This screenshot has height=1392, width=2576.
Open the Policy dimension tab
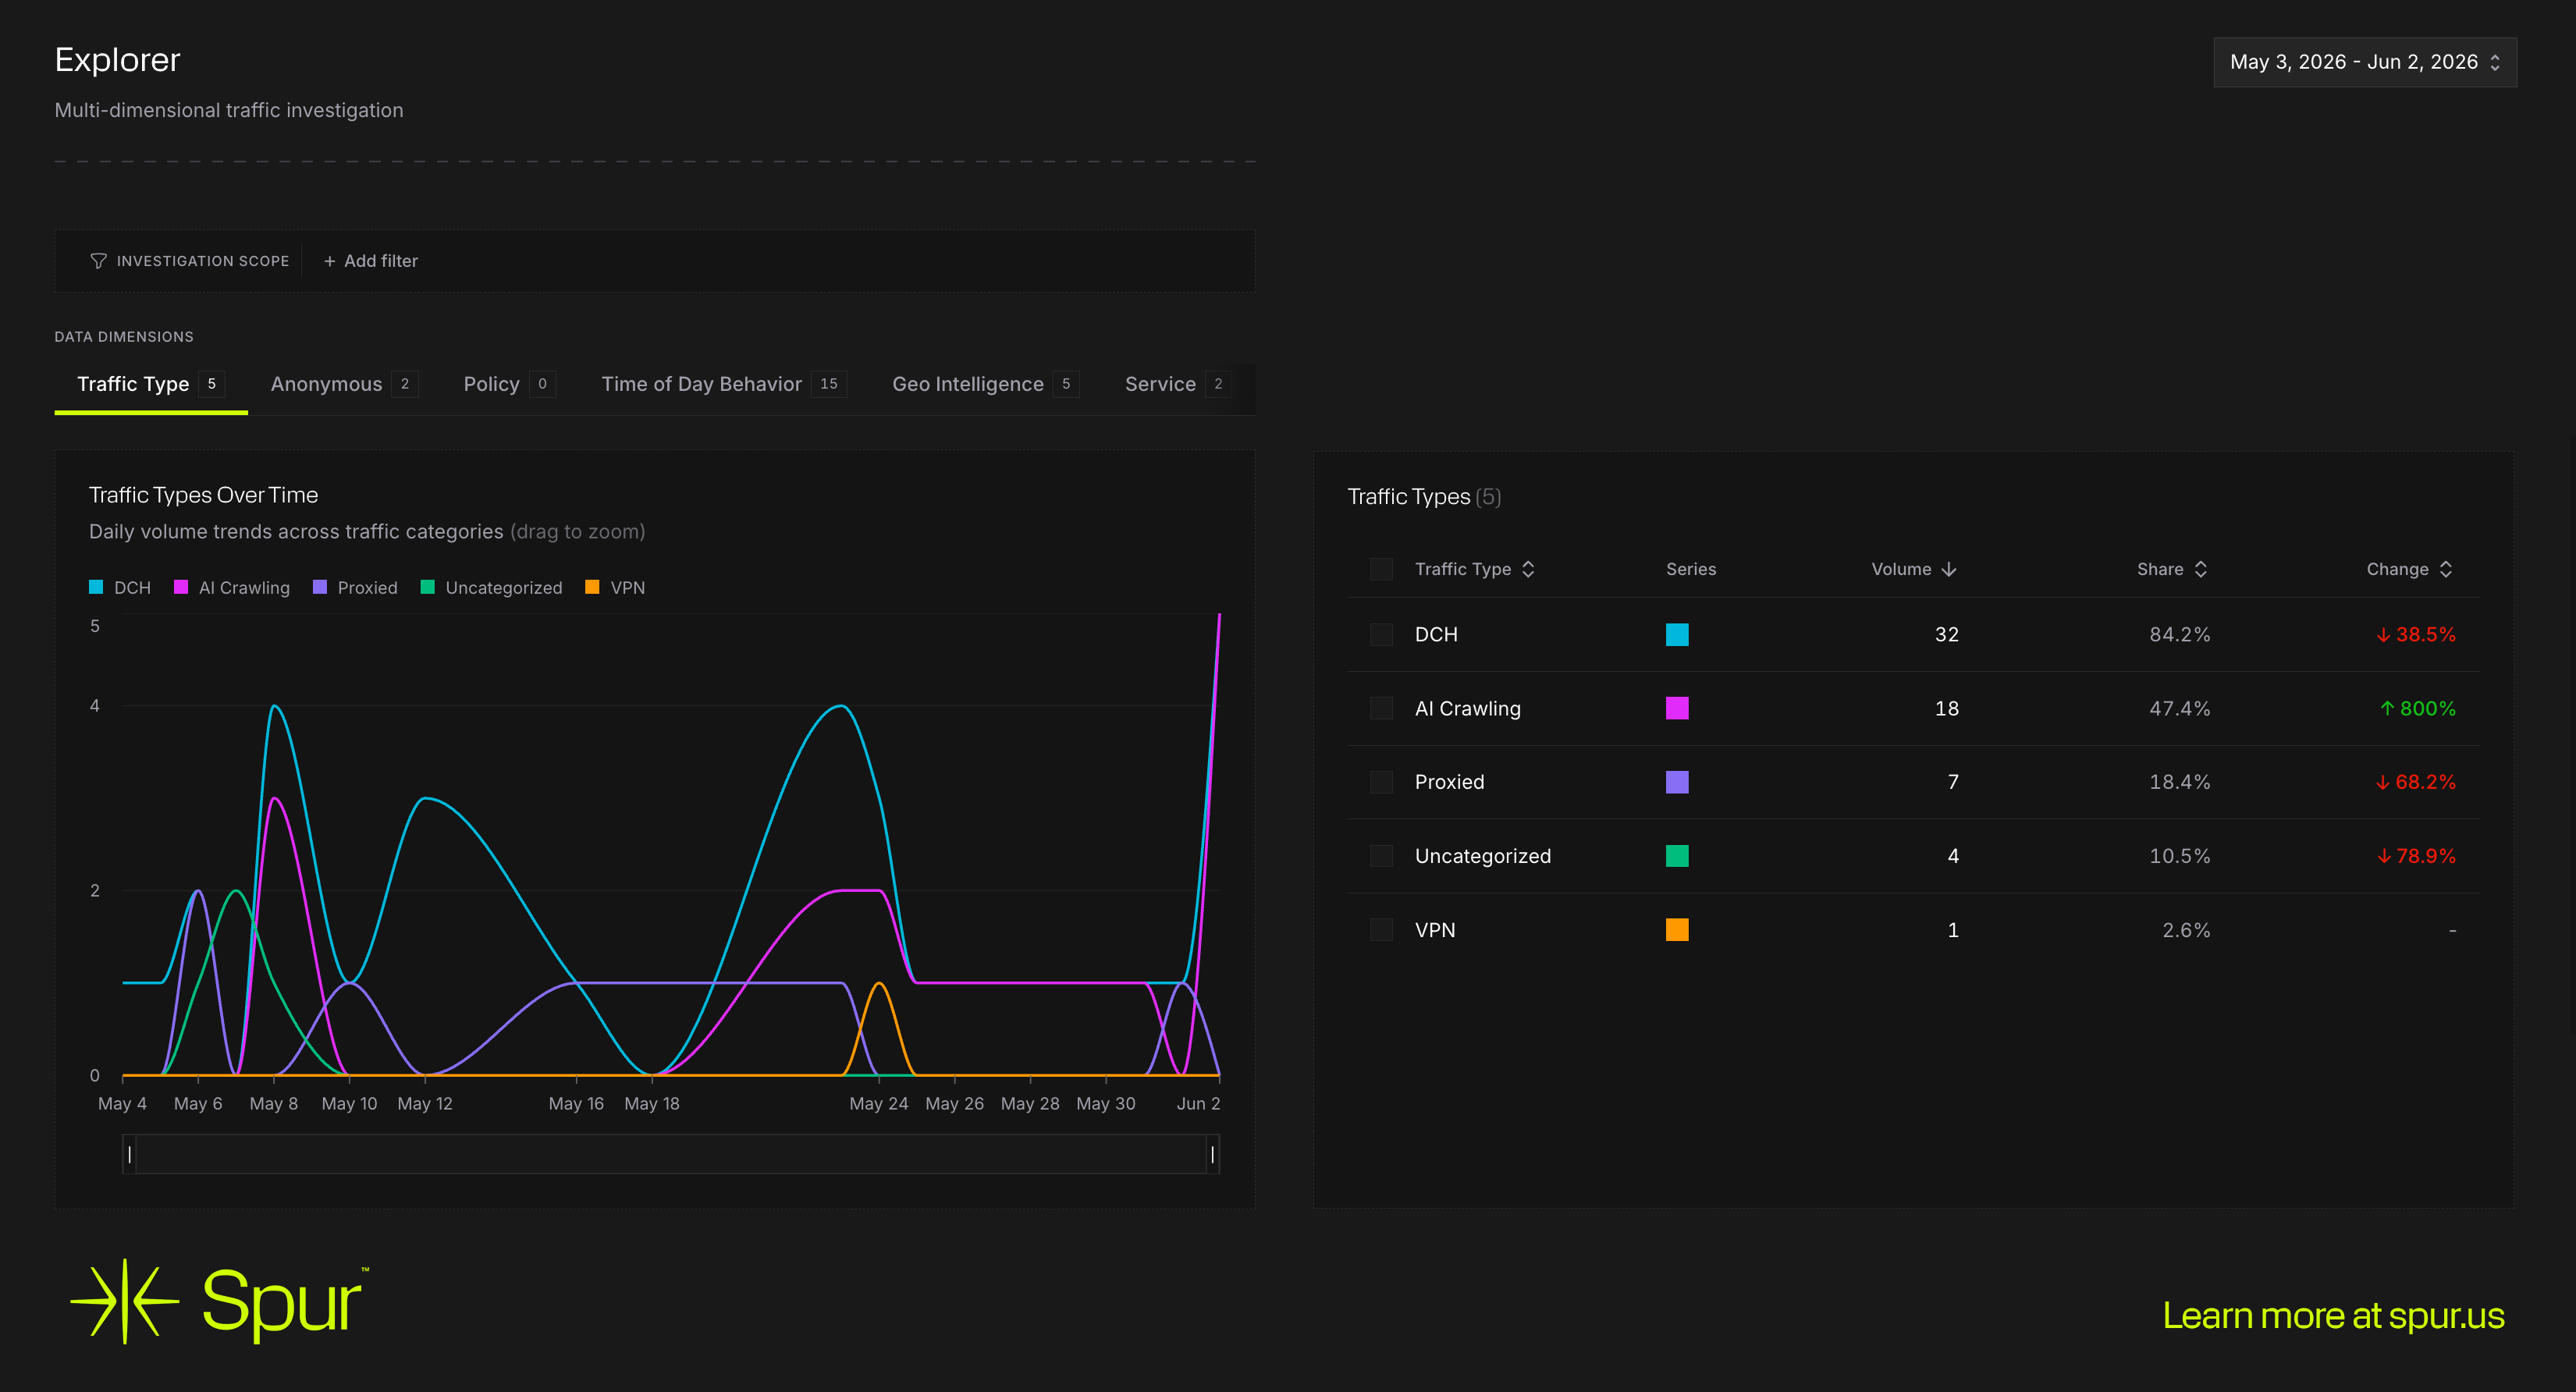pos(509,384)
